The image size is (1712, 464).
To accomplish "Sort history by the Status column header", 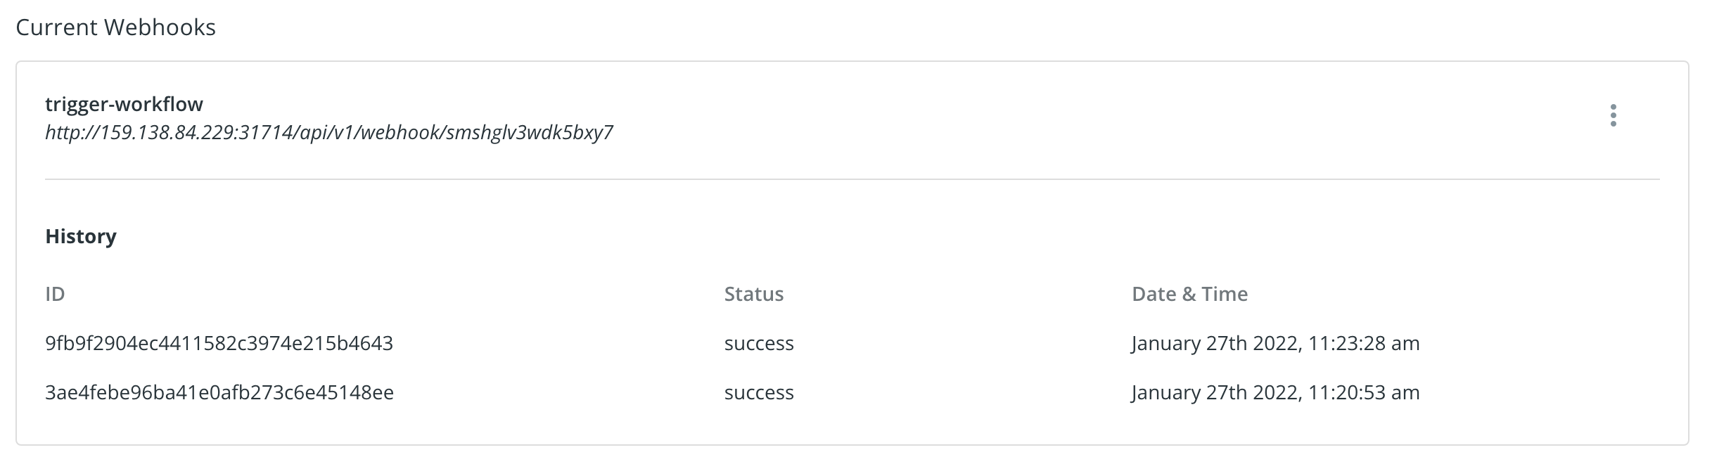I will (753, 294).
